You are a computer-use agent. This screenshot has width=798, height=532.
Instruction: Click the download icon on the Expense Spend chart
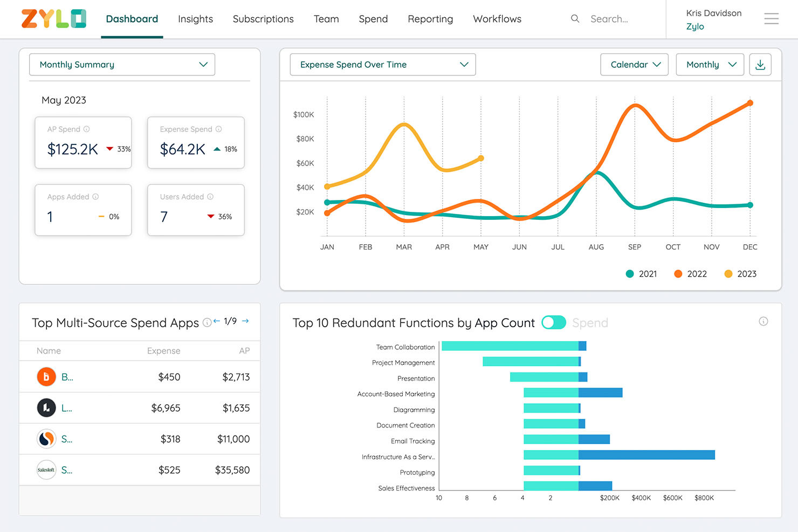[760, 64]
